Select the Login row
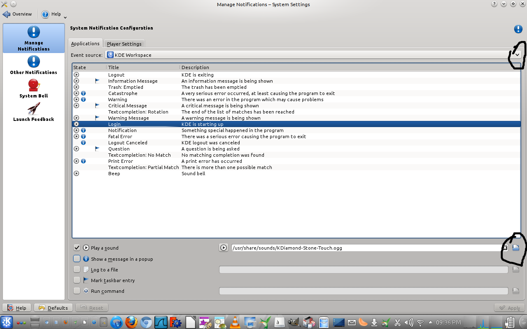 pos(296,124)
